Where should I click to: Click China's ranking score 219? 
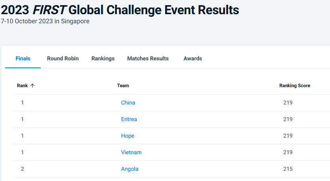pos(288,103)
